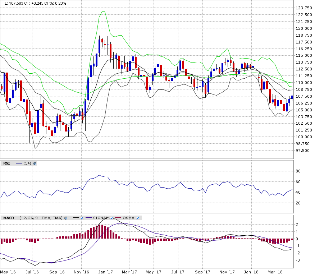Click the RSI blue line color swatch
This screenshot has height=277, width=315.
tap(19, 163)
